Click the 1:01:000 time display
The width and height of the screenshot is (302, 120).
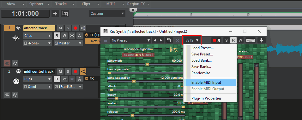(25, 14)
